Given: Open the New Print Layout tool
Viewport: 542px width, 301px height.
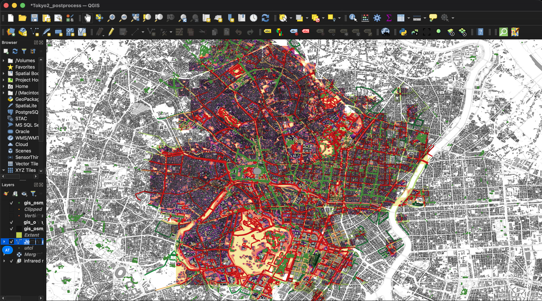Looking at the screenshot, I should (46, 18).
